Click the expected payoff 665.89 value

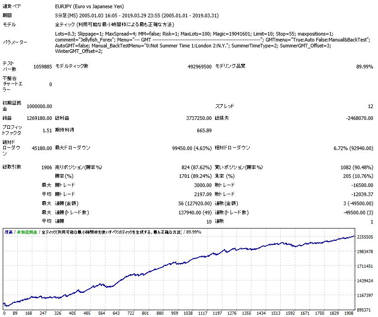(x=204, y=130)
